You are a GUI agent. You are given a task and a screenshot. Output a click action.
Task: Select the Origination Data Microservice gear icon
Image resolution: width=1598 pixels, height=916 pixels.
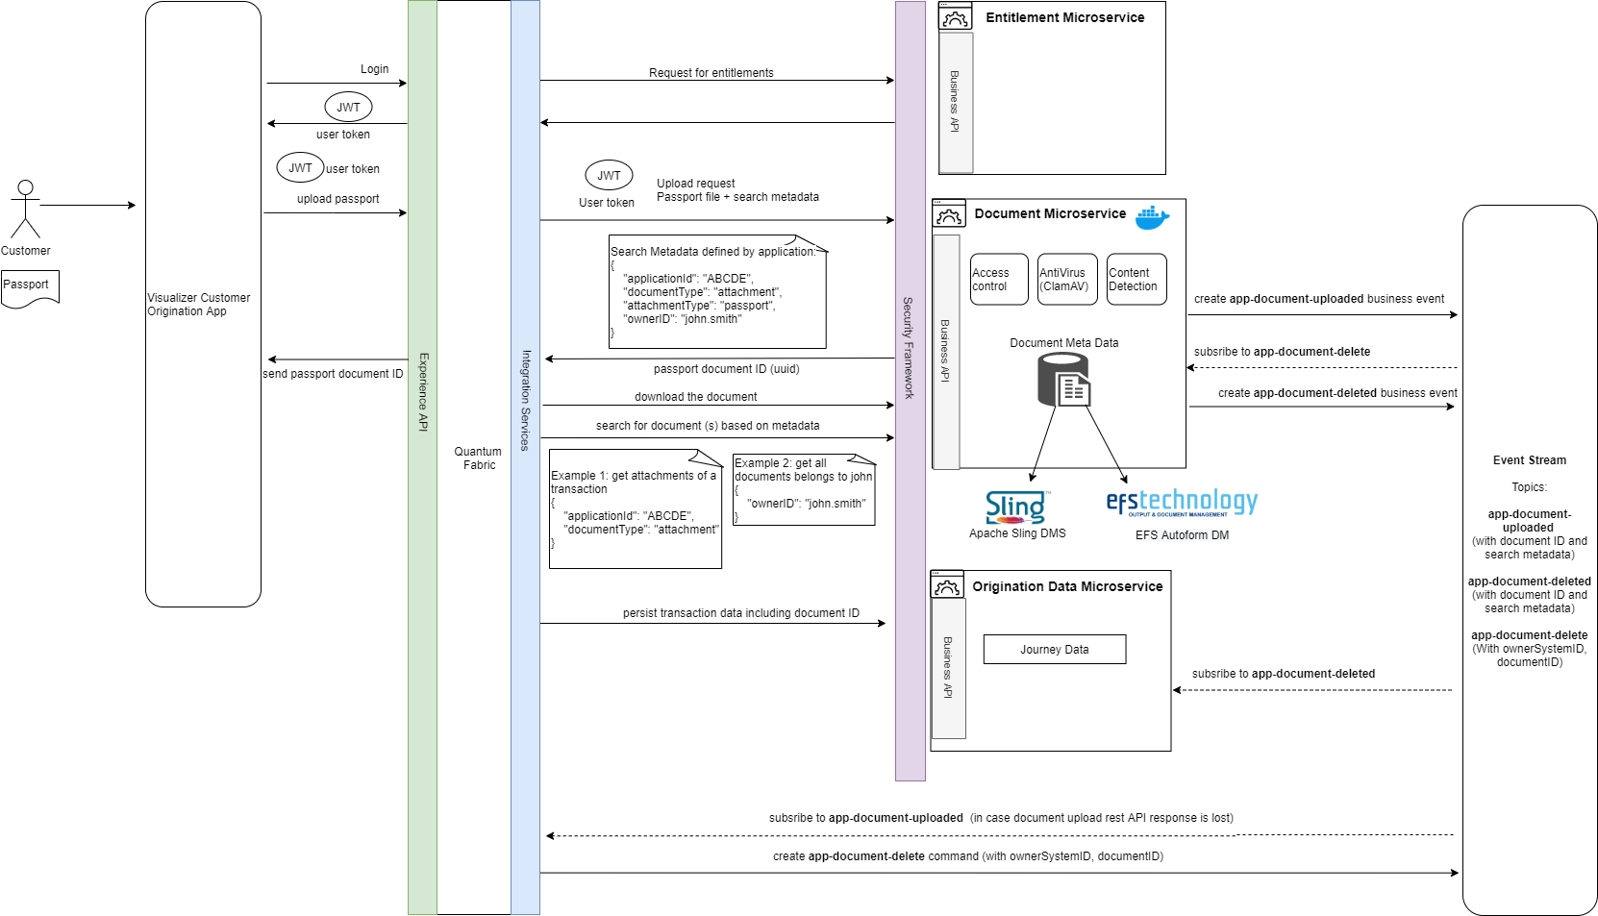(x=947, y=585)
